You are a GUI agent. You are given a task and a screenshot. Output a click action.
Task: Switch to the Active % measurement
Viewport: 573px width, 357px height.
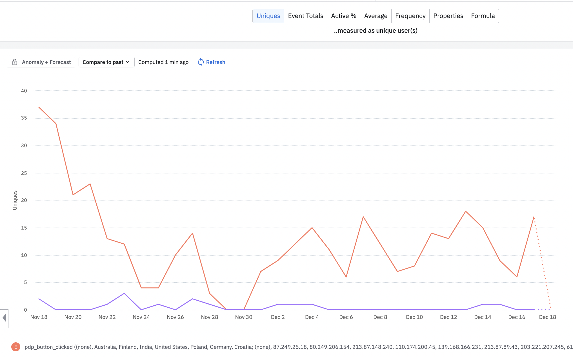tap(343, 16)
